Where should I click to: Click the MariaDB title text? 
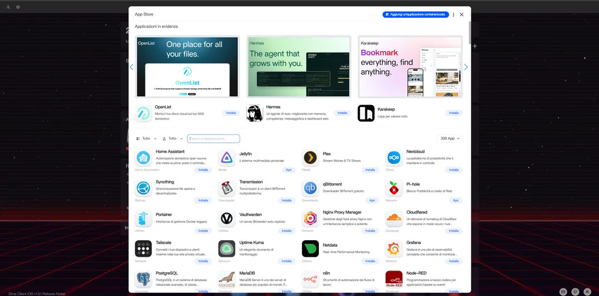point(247,273)
